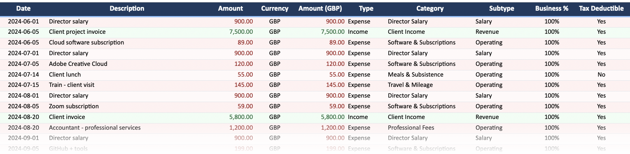The height and width of the screenshot is (154, 630).
Task: Click the Software & Subscriptions cell for Adobe row
Action: [422, 64]
